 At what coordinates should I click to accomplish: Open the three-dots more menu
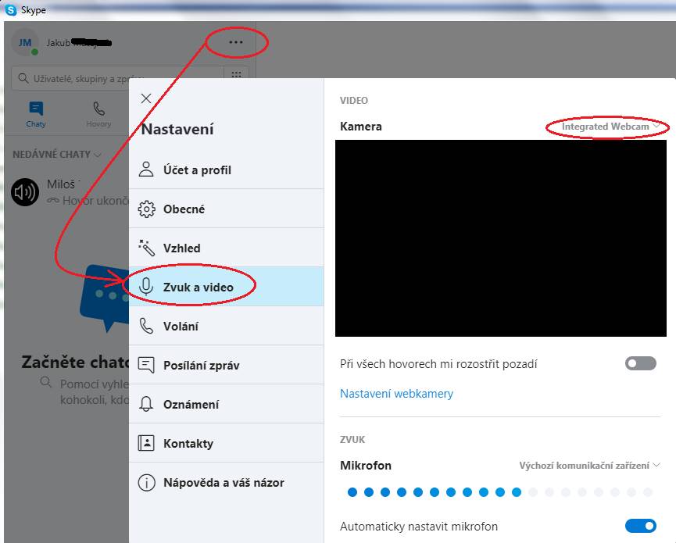point(236,42)
